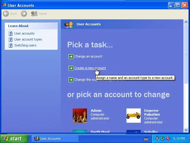This screenshot has height=143, width=190.
Task: Click scrollbar up arrow
Action: pyautogui.click(x=186, y=22)
